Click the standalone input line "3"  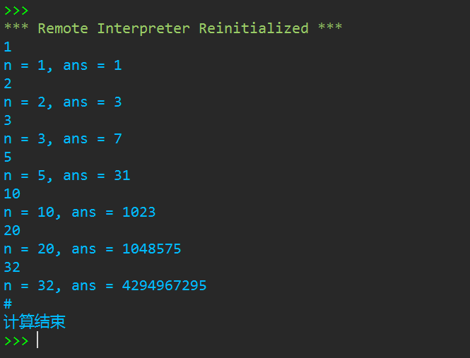(8, 120)
